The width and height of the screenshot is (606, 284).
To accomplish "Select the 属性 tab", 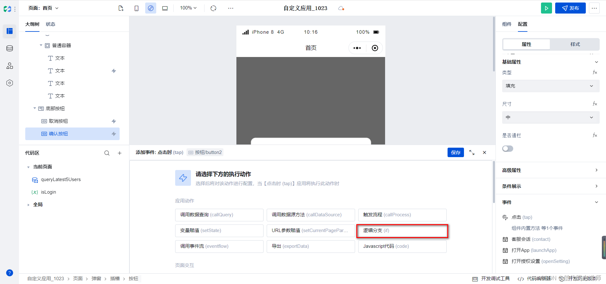I will click(x=526, y=44).
